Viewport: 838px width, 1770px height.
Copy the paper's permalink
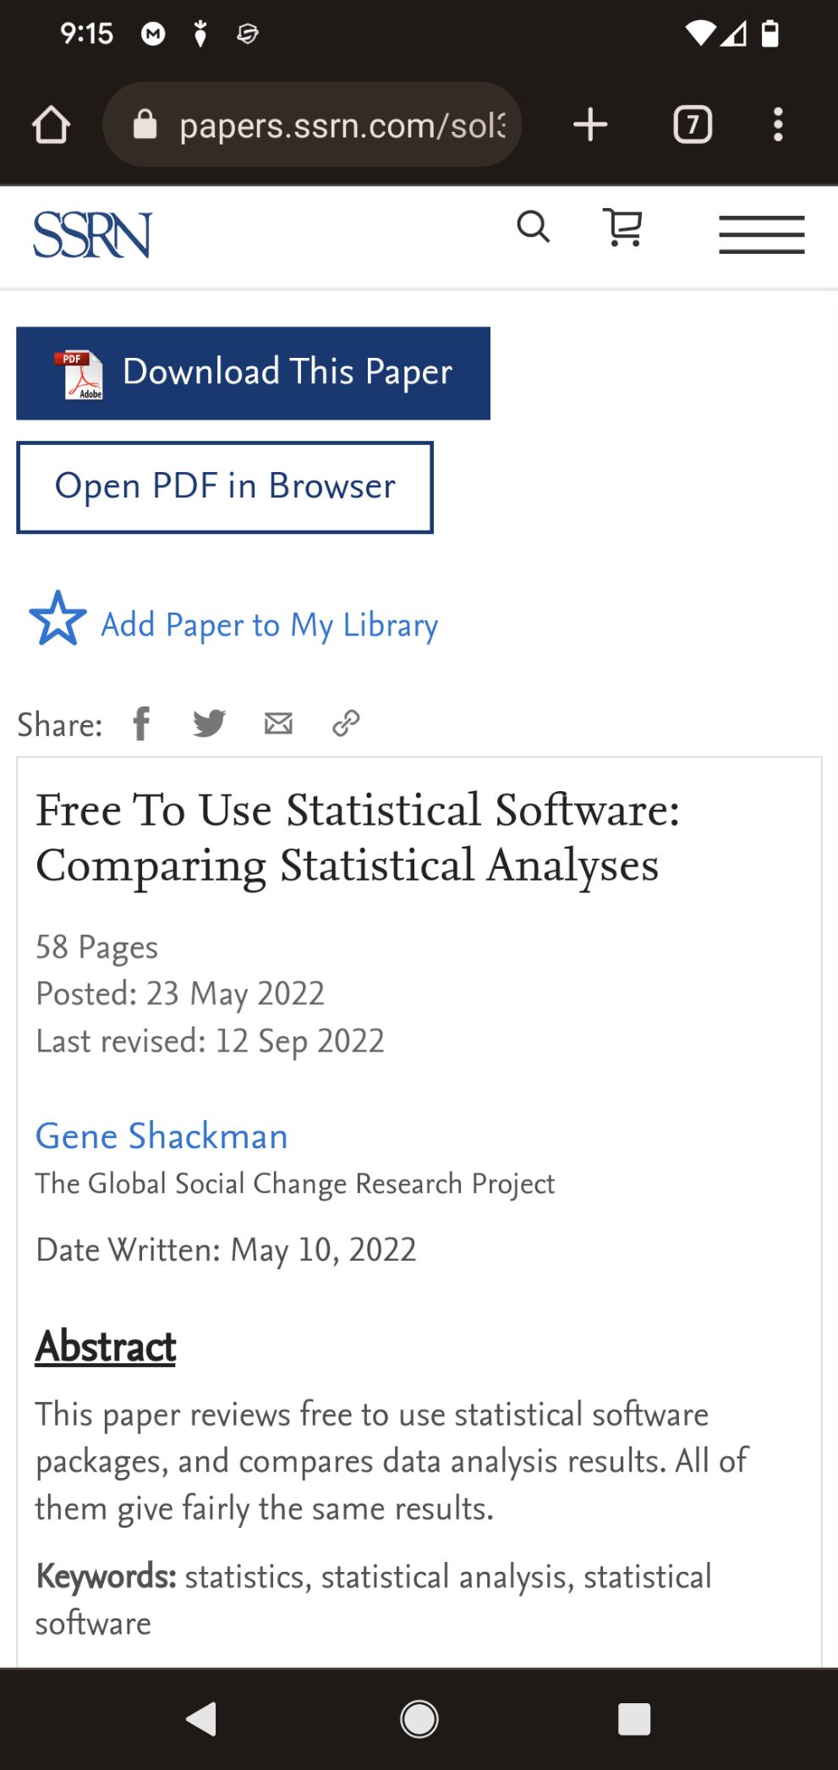click(x=346, y=723)
